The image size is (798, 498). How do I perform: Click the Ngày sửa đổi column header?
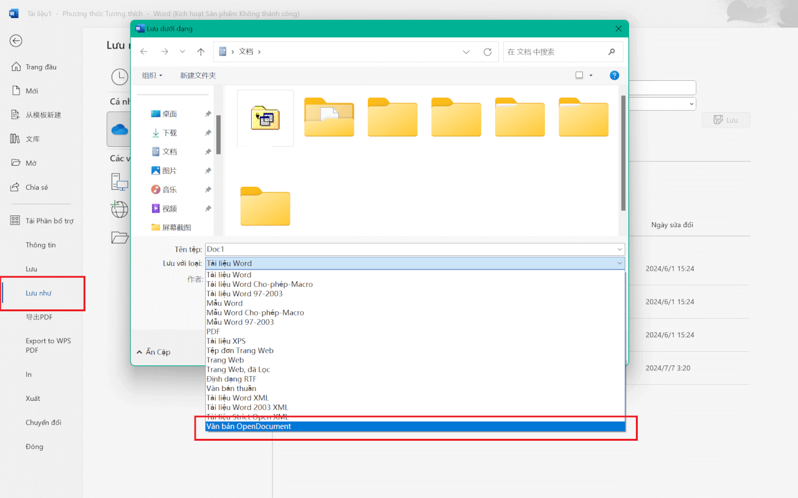click(672, 225)
